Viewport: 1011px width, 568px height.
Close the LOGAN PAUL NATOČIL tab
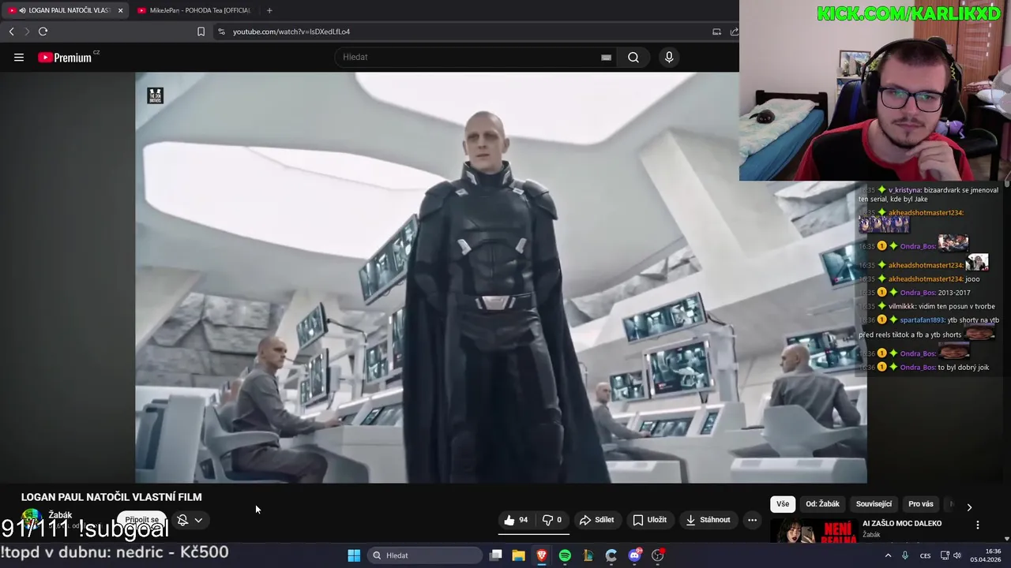click(120, 10)
